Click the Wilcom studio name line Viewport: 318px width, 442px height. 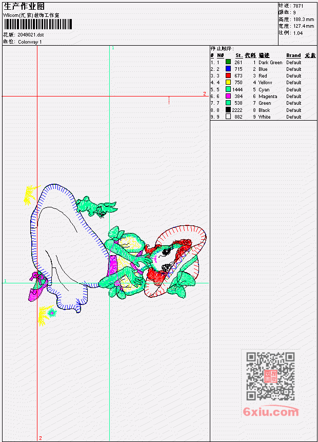pos(31,15)
